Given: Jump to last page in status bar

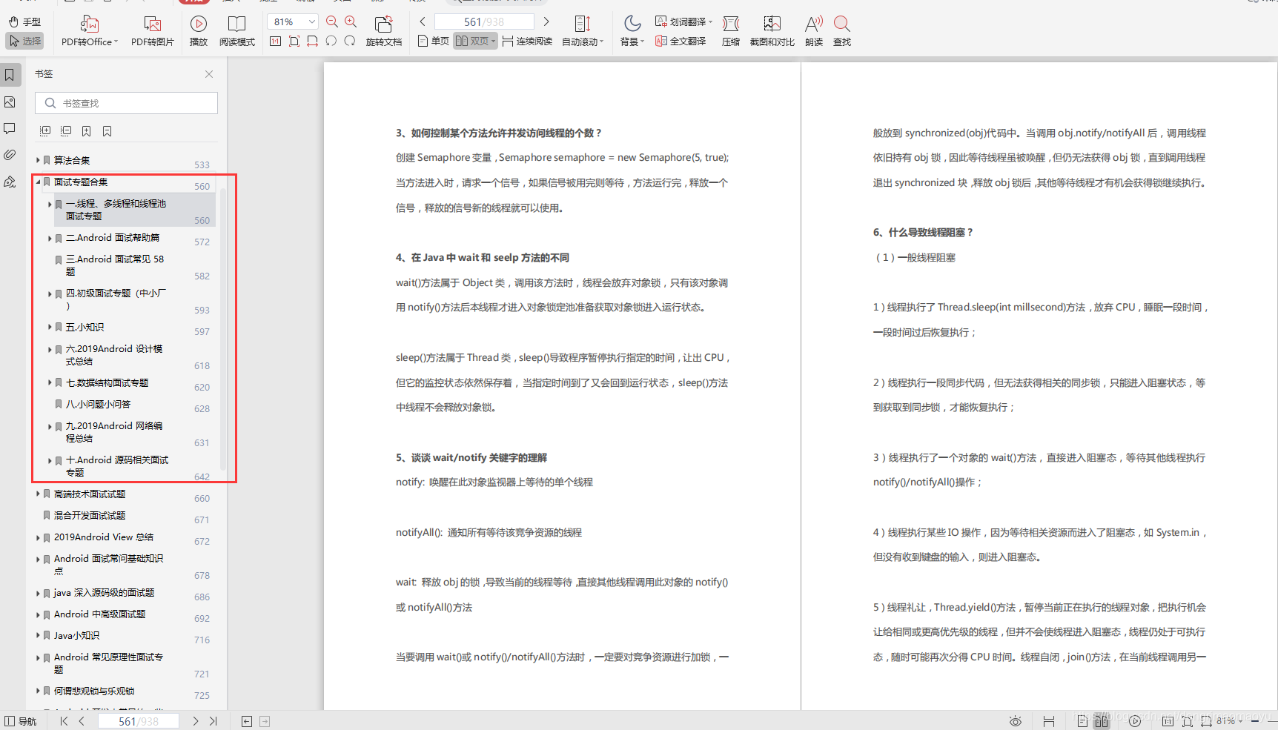Looking at the screenshot, I should click(x=213, y=721).
